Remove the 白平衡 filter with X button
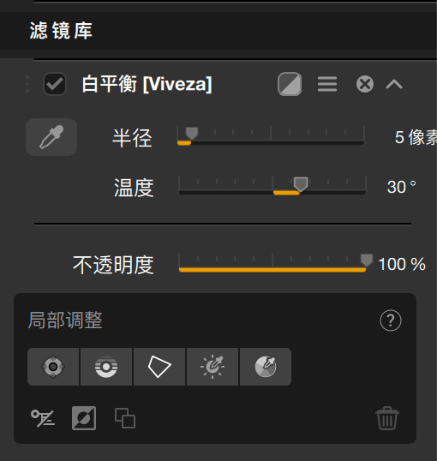 (365, 84)
